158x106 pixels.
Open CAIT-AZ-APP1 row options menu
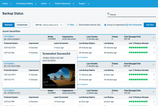pos(154,75)
